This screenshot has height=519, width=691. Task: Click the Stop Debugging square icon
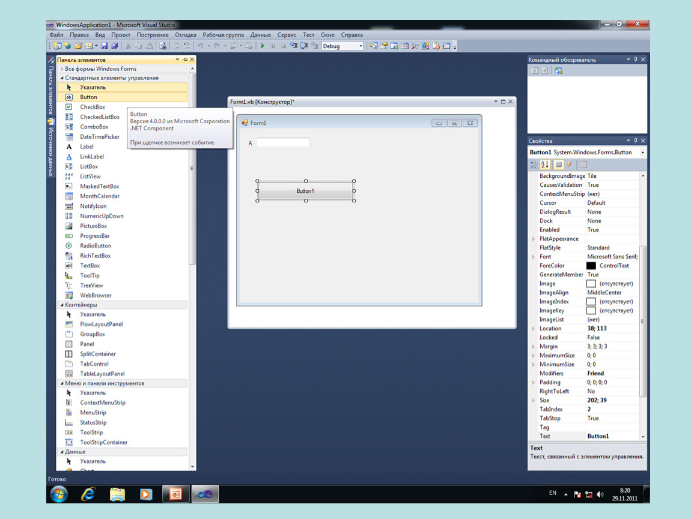click(x=283, y=46)
